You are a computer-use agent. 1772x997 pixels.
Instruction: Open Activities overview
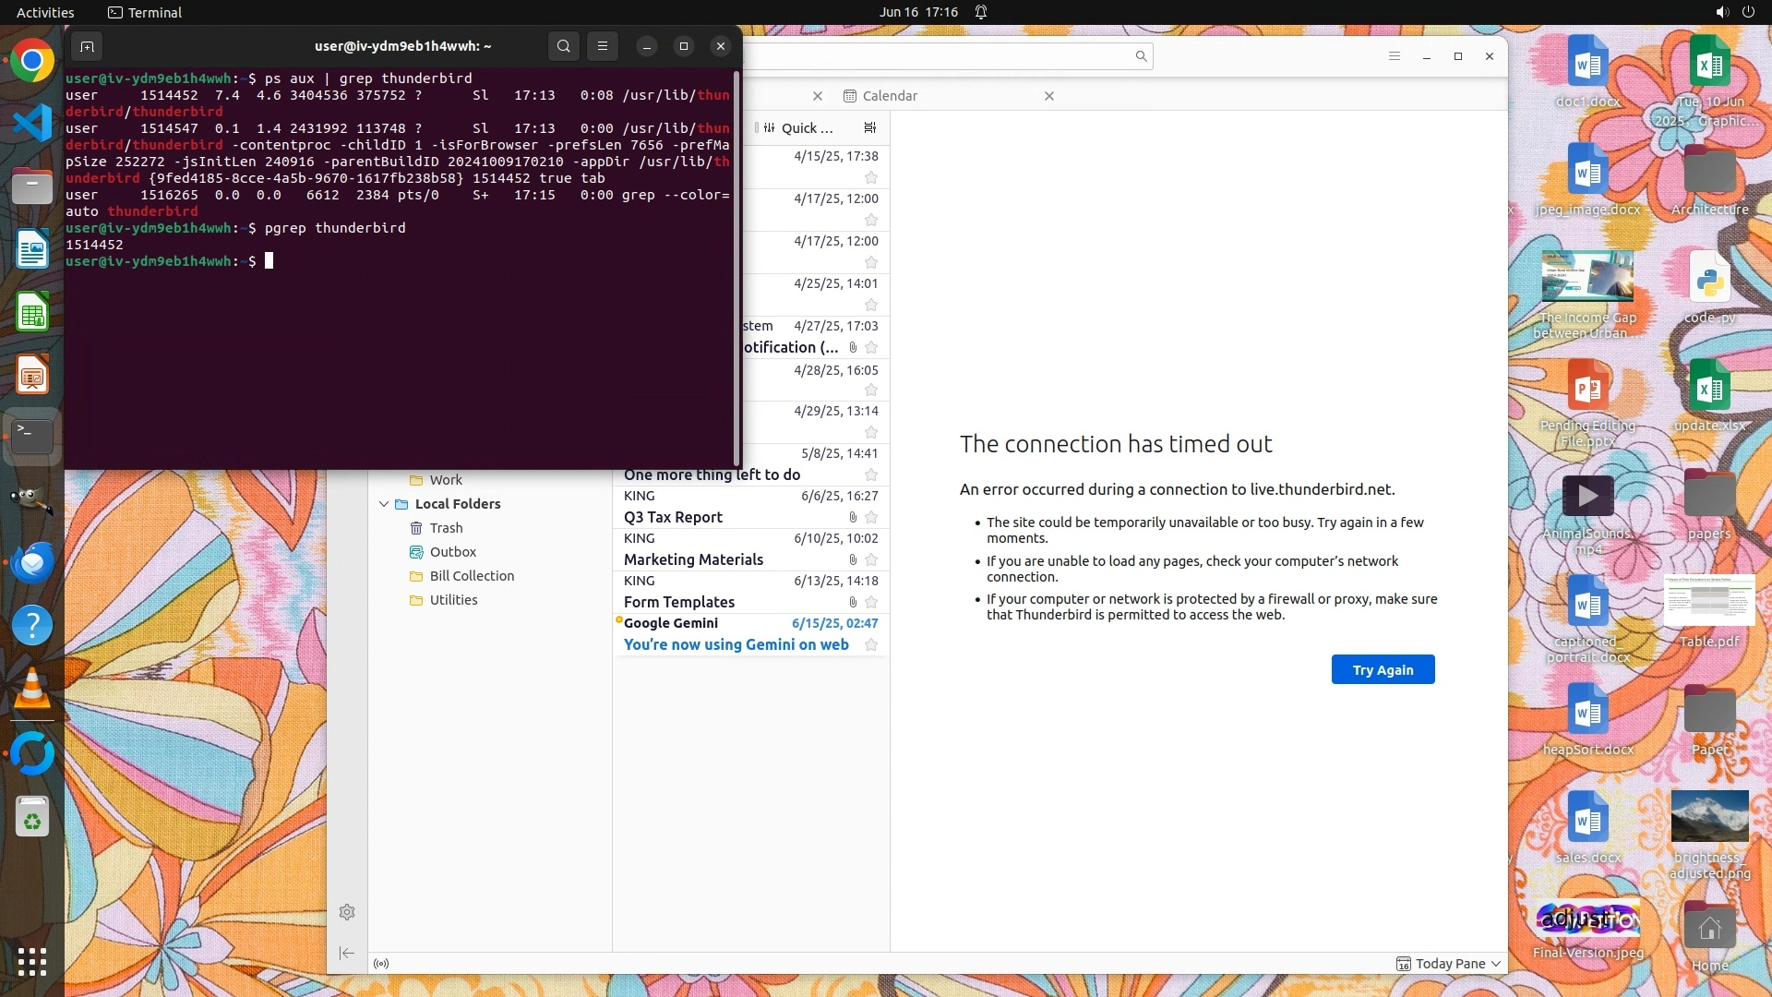[x=45, y=12]
